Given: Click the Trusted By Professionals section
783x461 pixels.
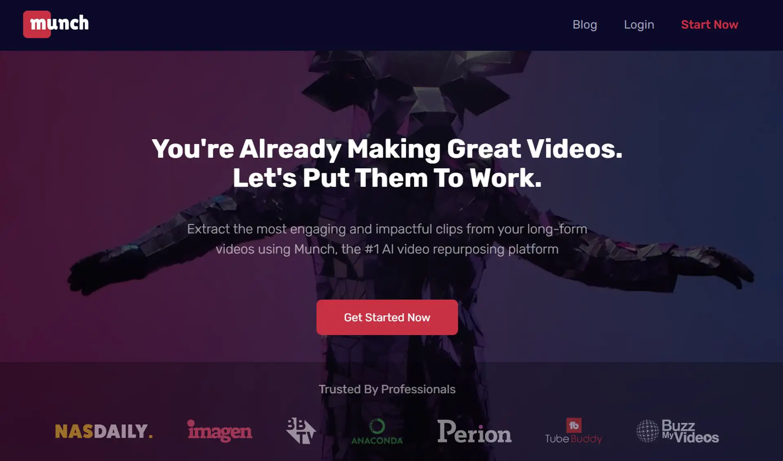Looking at the screenshot, I should [387, 389].
